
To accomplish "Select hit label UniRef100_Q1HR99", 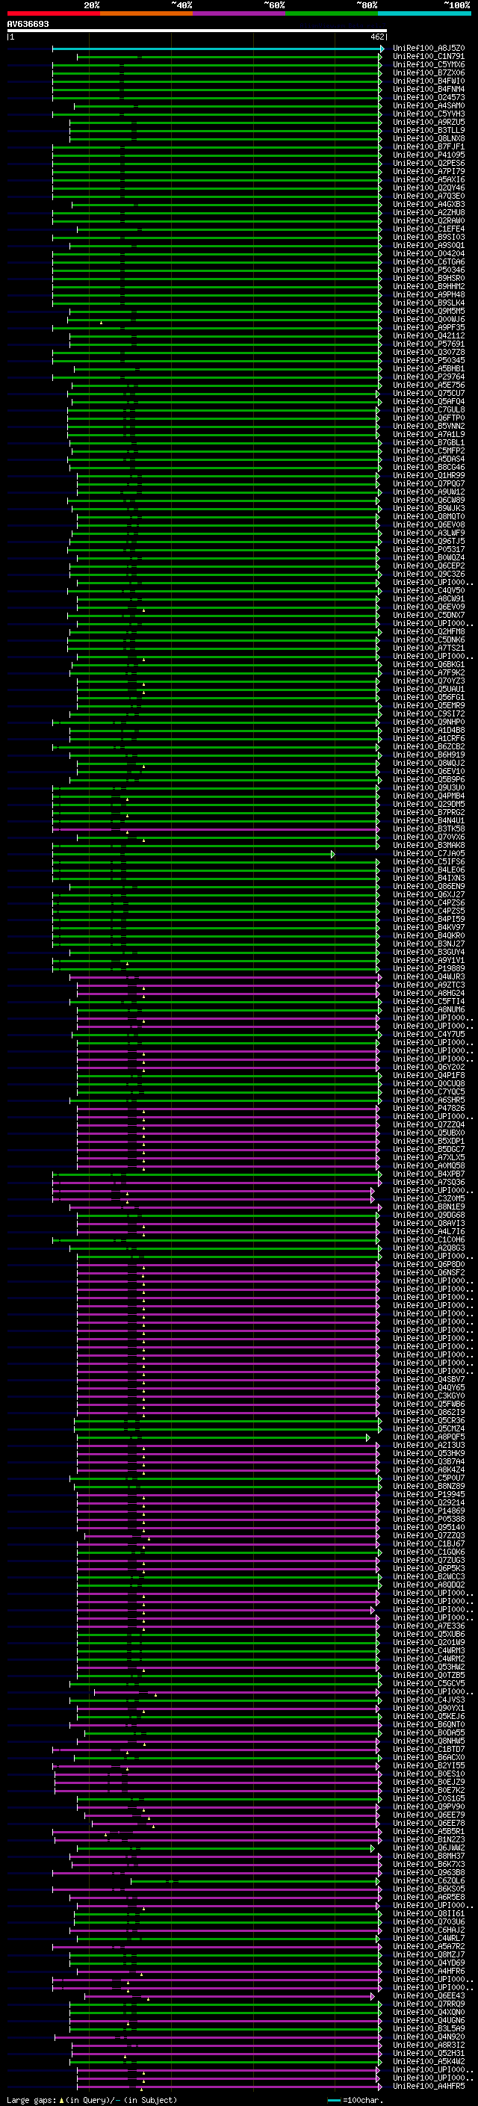I will [x=429, y=476].
